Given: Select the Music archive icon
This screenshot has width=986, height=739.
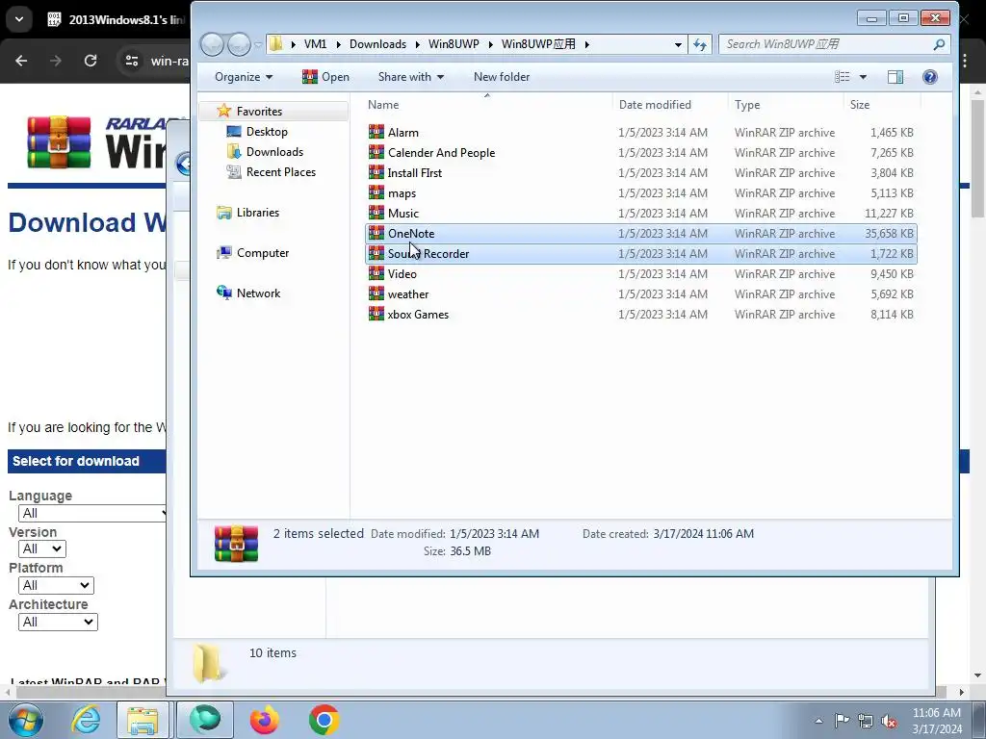Looking at the screenshot, I should (376, 213).
